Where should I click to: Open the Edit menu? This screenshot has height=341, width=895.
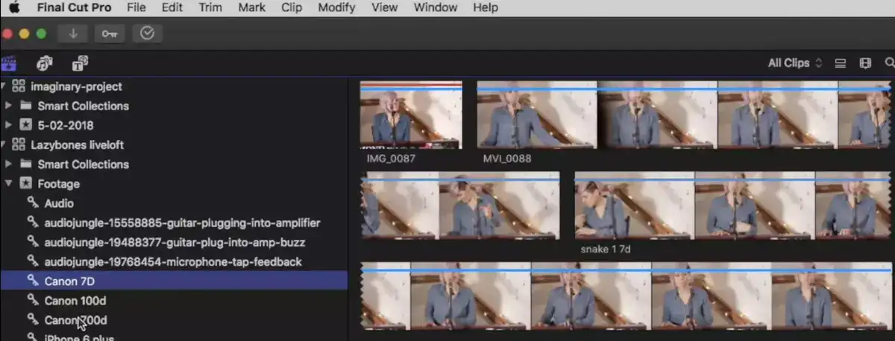pyautogui.click(x=172, y=8)
